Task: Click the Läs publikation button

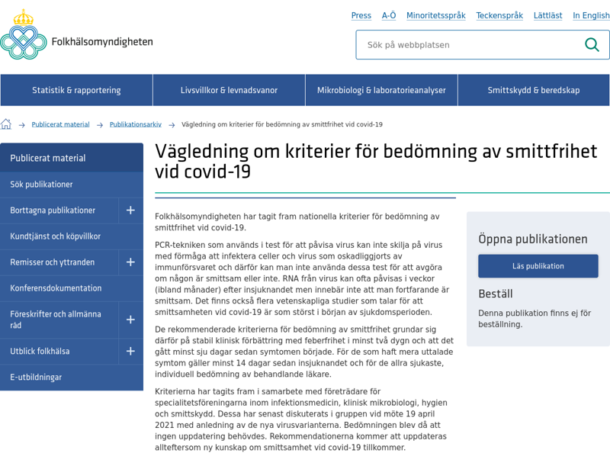Action: [x=538, y=266]
